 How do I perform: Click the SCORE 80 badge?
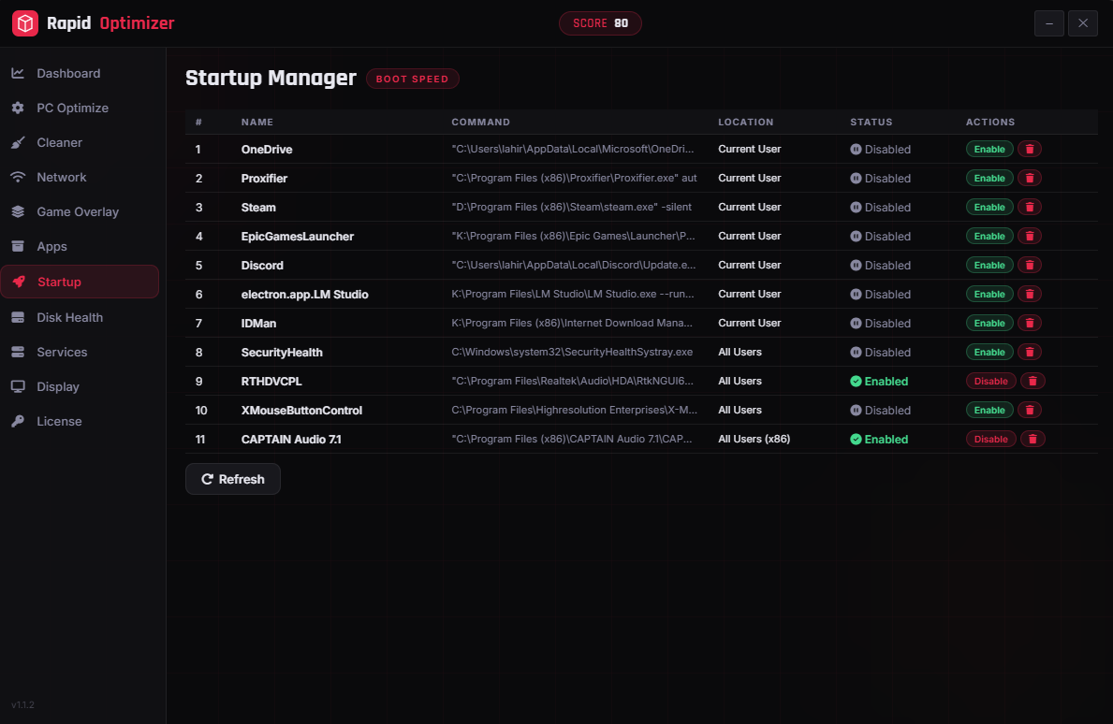601,23
